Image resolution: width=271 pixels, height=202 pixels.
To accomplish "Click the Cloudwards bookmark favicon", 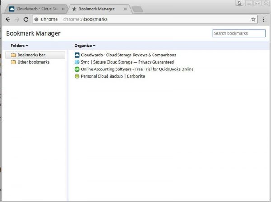I will click(77, 55).
